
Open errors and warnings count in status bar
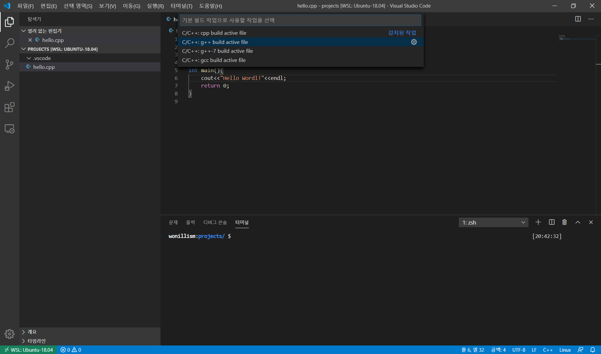(71, 350)
